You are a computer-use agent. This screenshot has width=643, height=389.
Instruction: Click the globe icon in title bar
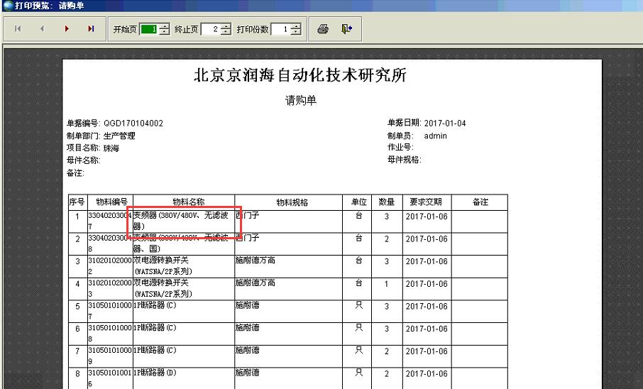[x=6, y=5]
